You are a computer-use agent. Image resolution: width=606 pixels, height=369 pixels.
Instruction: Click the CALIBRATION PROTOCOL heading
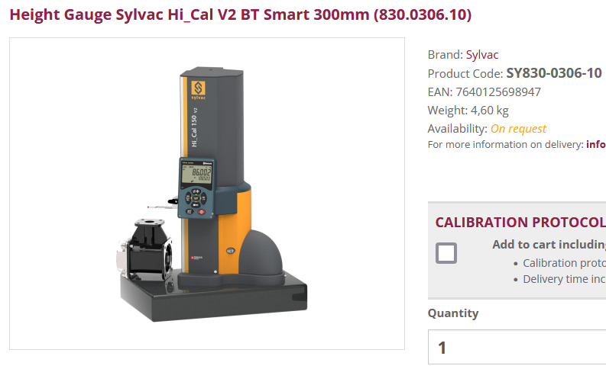pos(520,222)
